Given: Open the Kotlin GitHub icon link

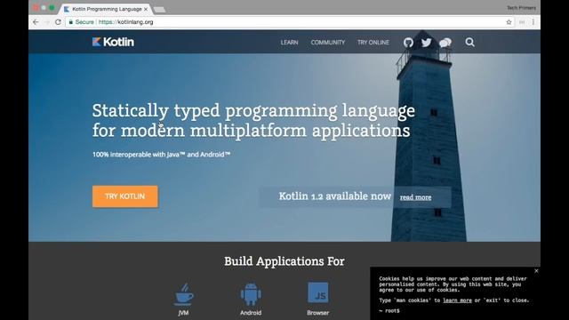Looking at the screenshot, I should (x=408, y=43).
